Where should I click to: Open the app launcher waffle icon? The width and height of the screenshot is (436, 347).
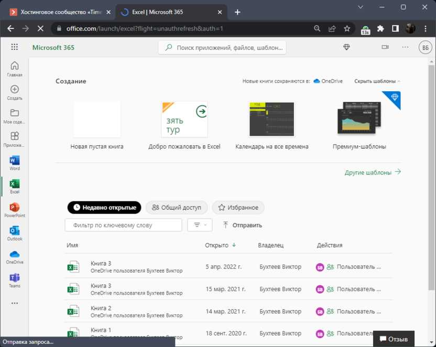tap(15, 47)
